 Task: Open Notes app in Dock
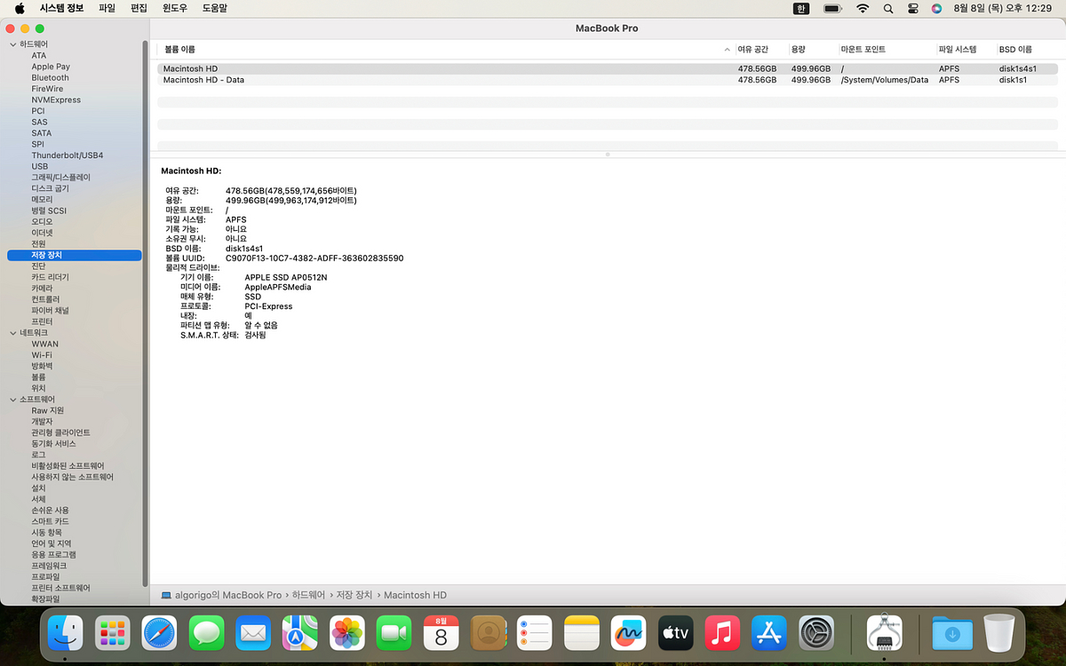click(582, 633)
